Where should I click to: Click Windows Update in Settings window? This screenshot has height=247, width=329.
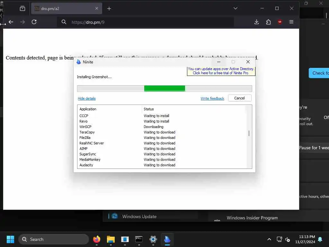point(139,216)
